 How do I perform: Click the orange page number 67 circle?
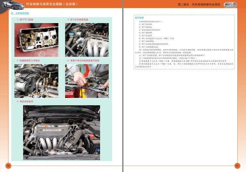[x=237, y=166]
